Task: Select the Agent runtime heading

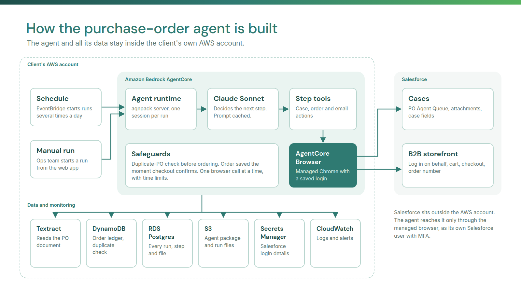Action: pyautogui.click(x=156, y=99)
